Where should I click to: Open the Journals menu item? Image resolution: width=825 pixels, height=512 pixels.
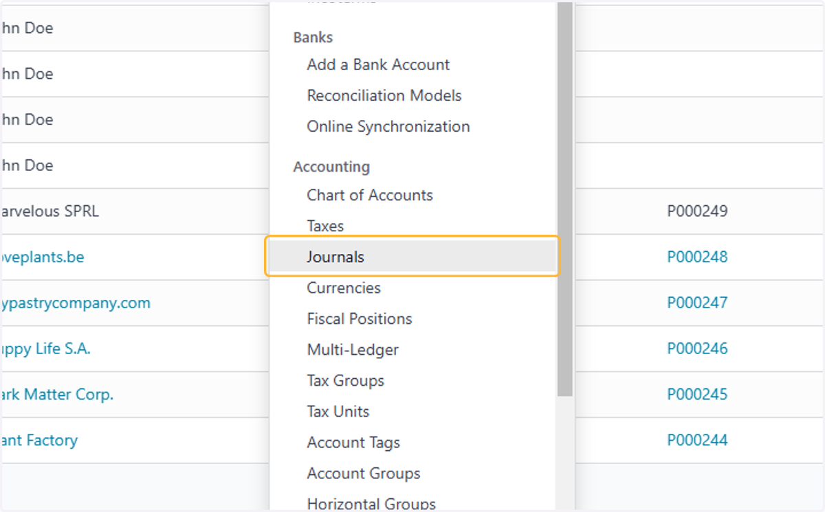[412, 257]
